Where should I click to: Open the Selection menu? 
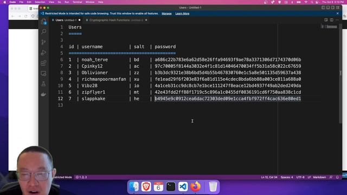pos(40,2)
